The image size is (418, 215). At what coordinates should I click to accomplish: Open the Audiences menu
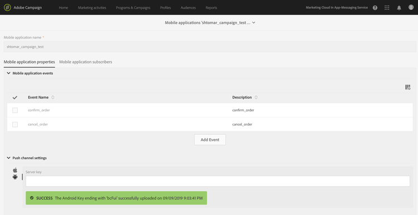[x=188, y=8]
